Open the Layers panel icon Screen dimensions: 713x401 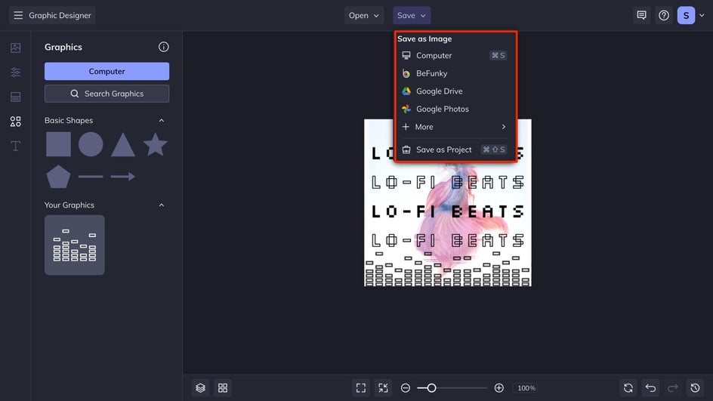click(x=201, y=388)
